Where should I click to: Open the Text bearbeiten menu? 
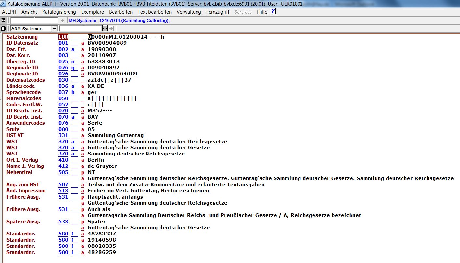(154, 12)
